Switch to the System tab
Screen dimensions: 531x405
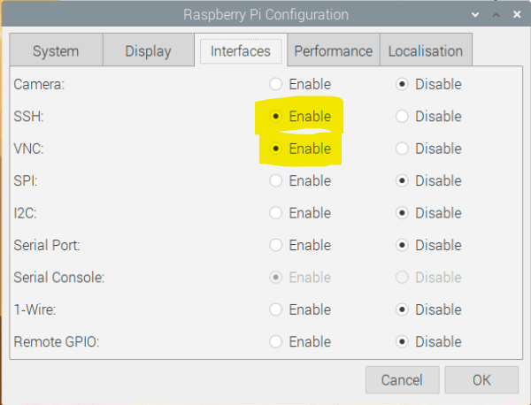tap(57, 51)
